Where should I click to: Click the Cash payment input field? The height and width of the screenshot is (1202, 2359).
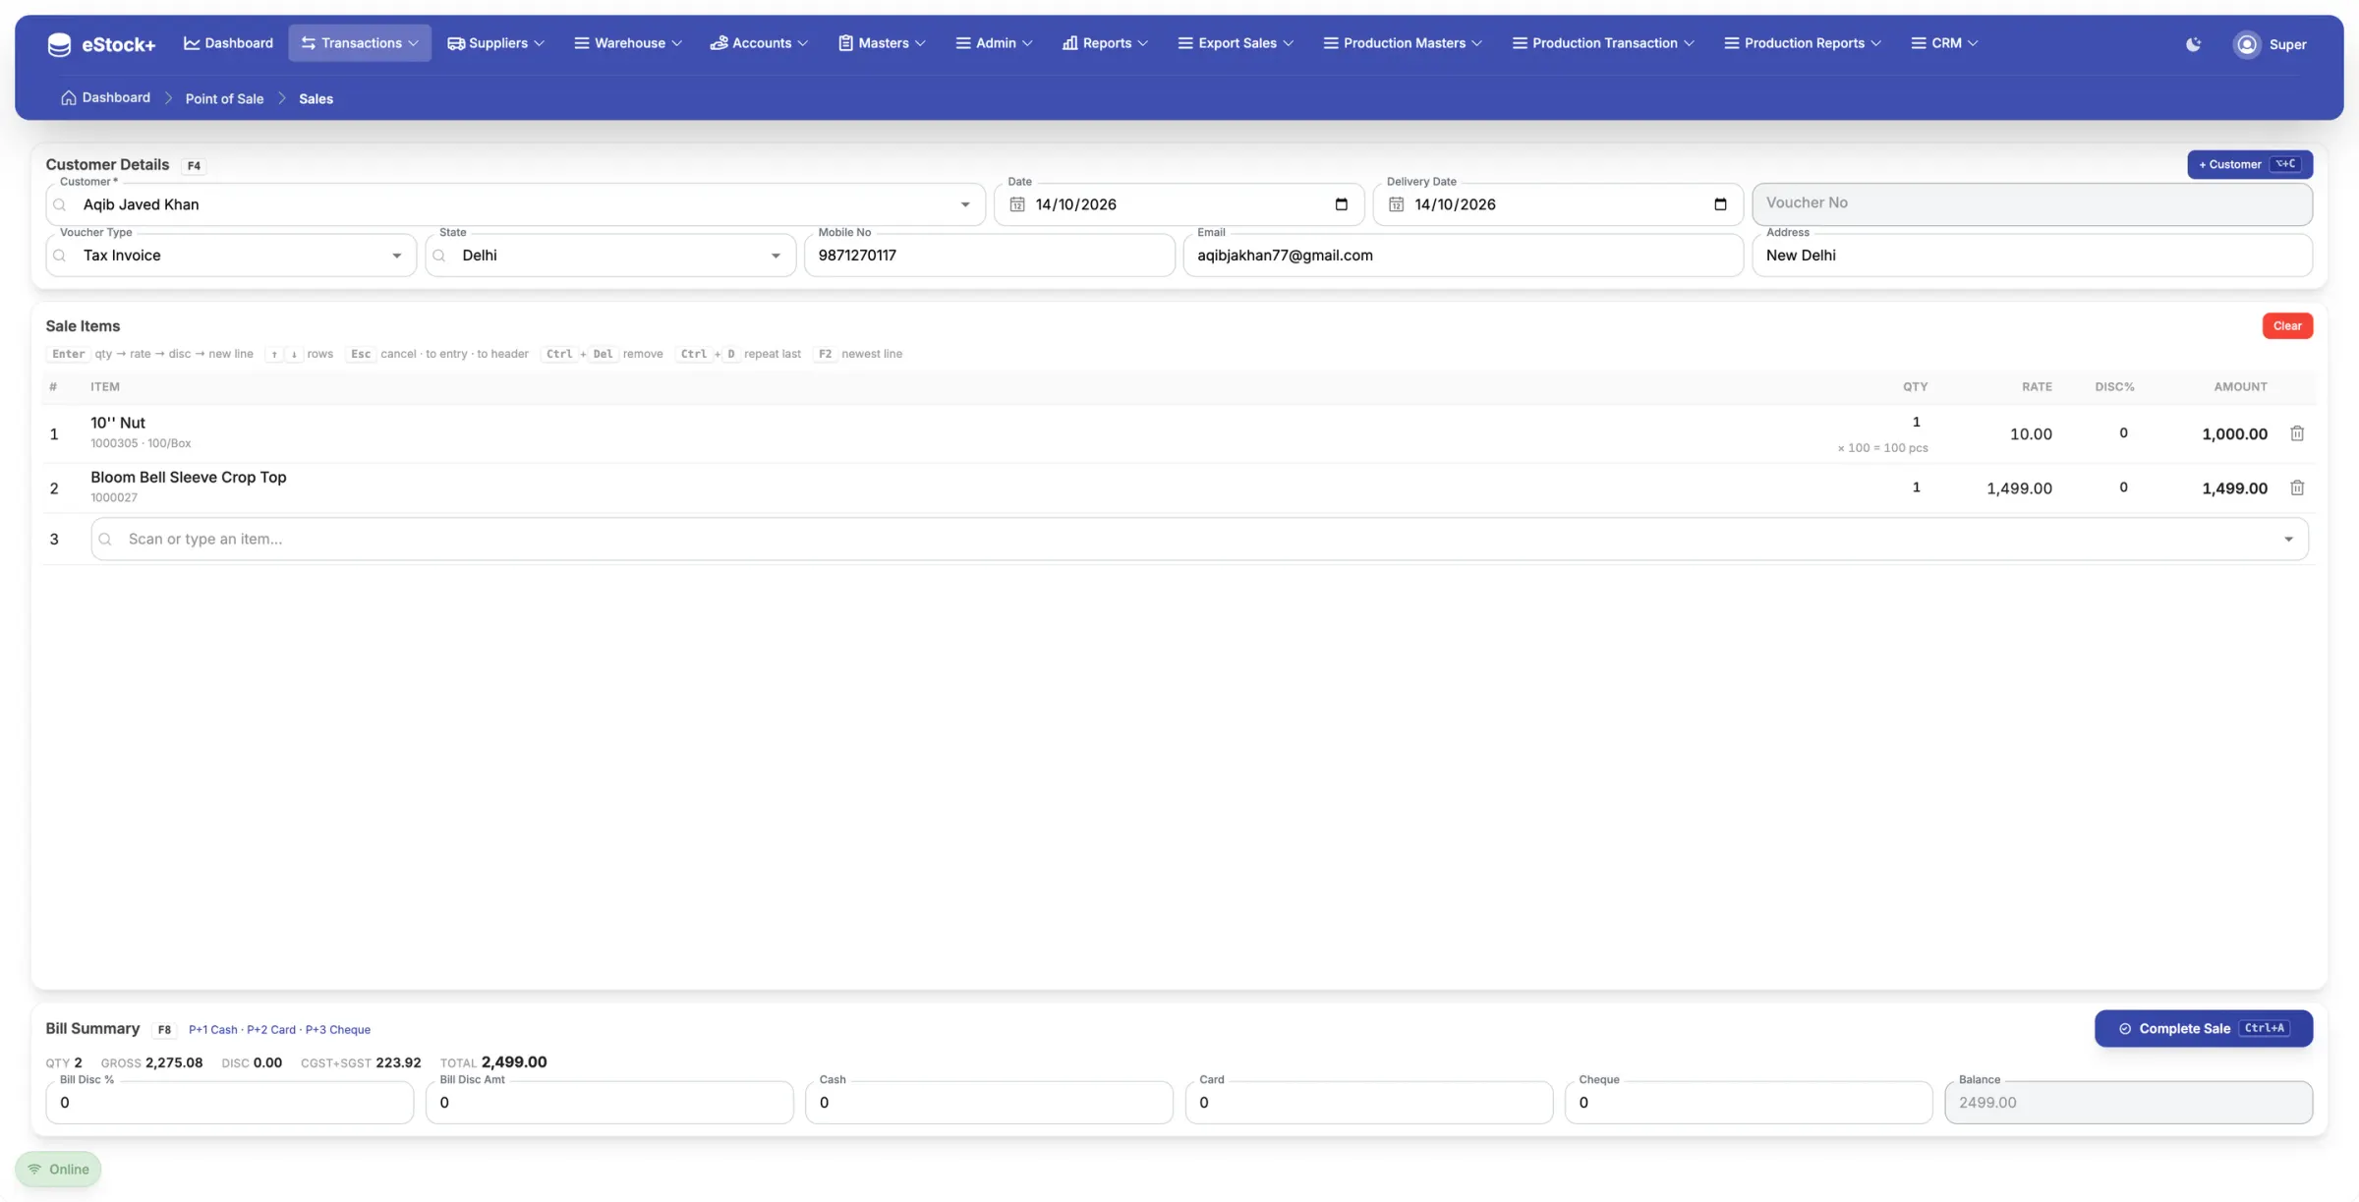(989, 1103)
